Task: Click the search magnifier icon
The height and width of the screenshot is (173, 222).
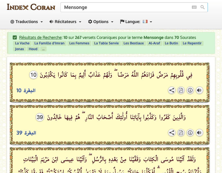Action: tap(203, 7)
